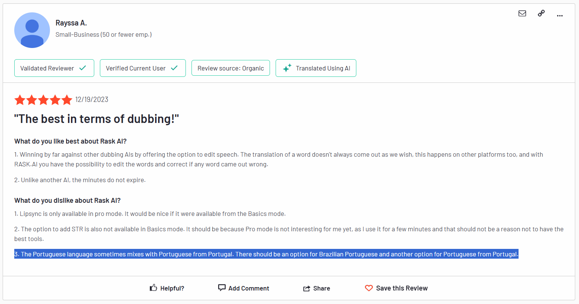
Task: Click the review title "The best in terms of dubbing!"
Action: [96, 119]
